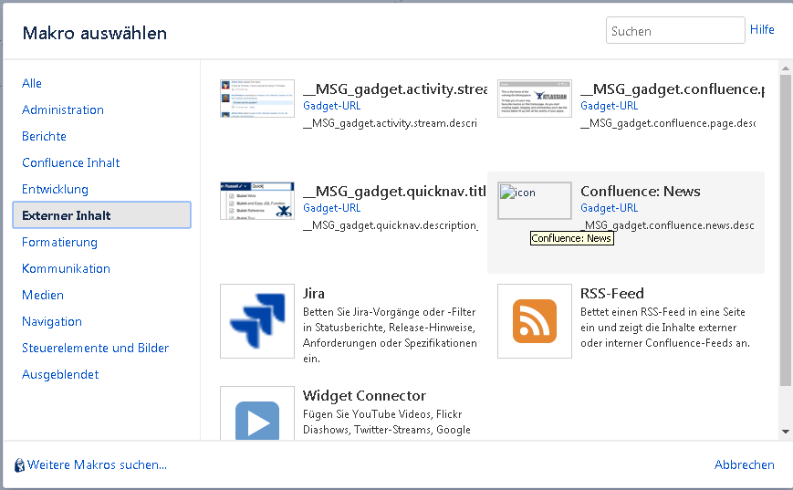Switch to the Kommunikation category

[66, 268]
